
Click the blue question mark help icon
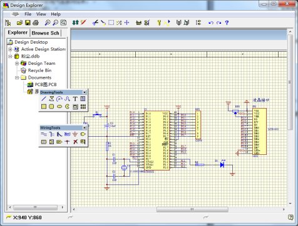click(x=227, y=22)
